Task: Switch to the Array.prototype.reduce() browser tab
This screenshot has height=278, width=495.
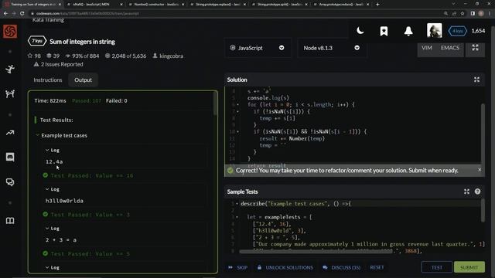Action: (342, 5)
